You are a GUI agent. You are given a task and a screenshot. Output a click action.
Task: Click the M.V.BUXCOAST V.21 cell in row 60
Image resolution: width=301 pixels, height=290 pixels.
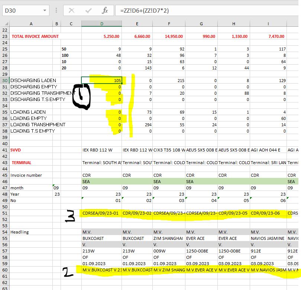[x=101, y=270]
